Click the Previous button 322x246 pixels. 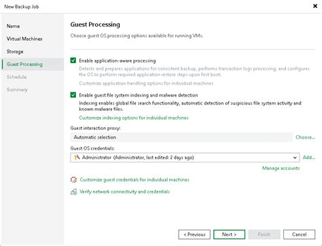[x=194, y=234]
